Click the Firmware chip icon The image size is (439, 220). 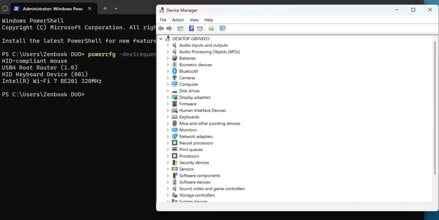pyautogui.click(x=174, y=104)
